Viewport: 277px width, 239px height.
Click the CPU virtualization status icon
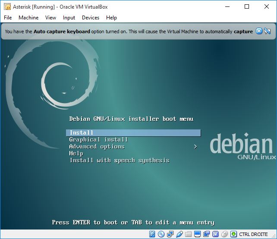coord(215,234)
